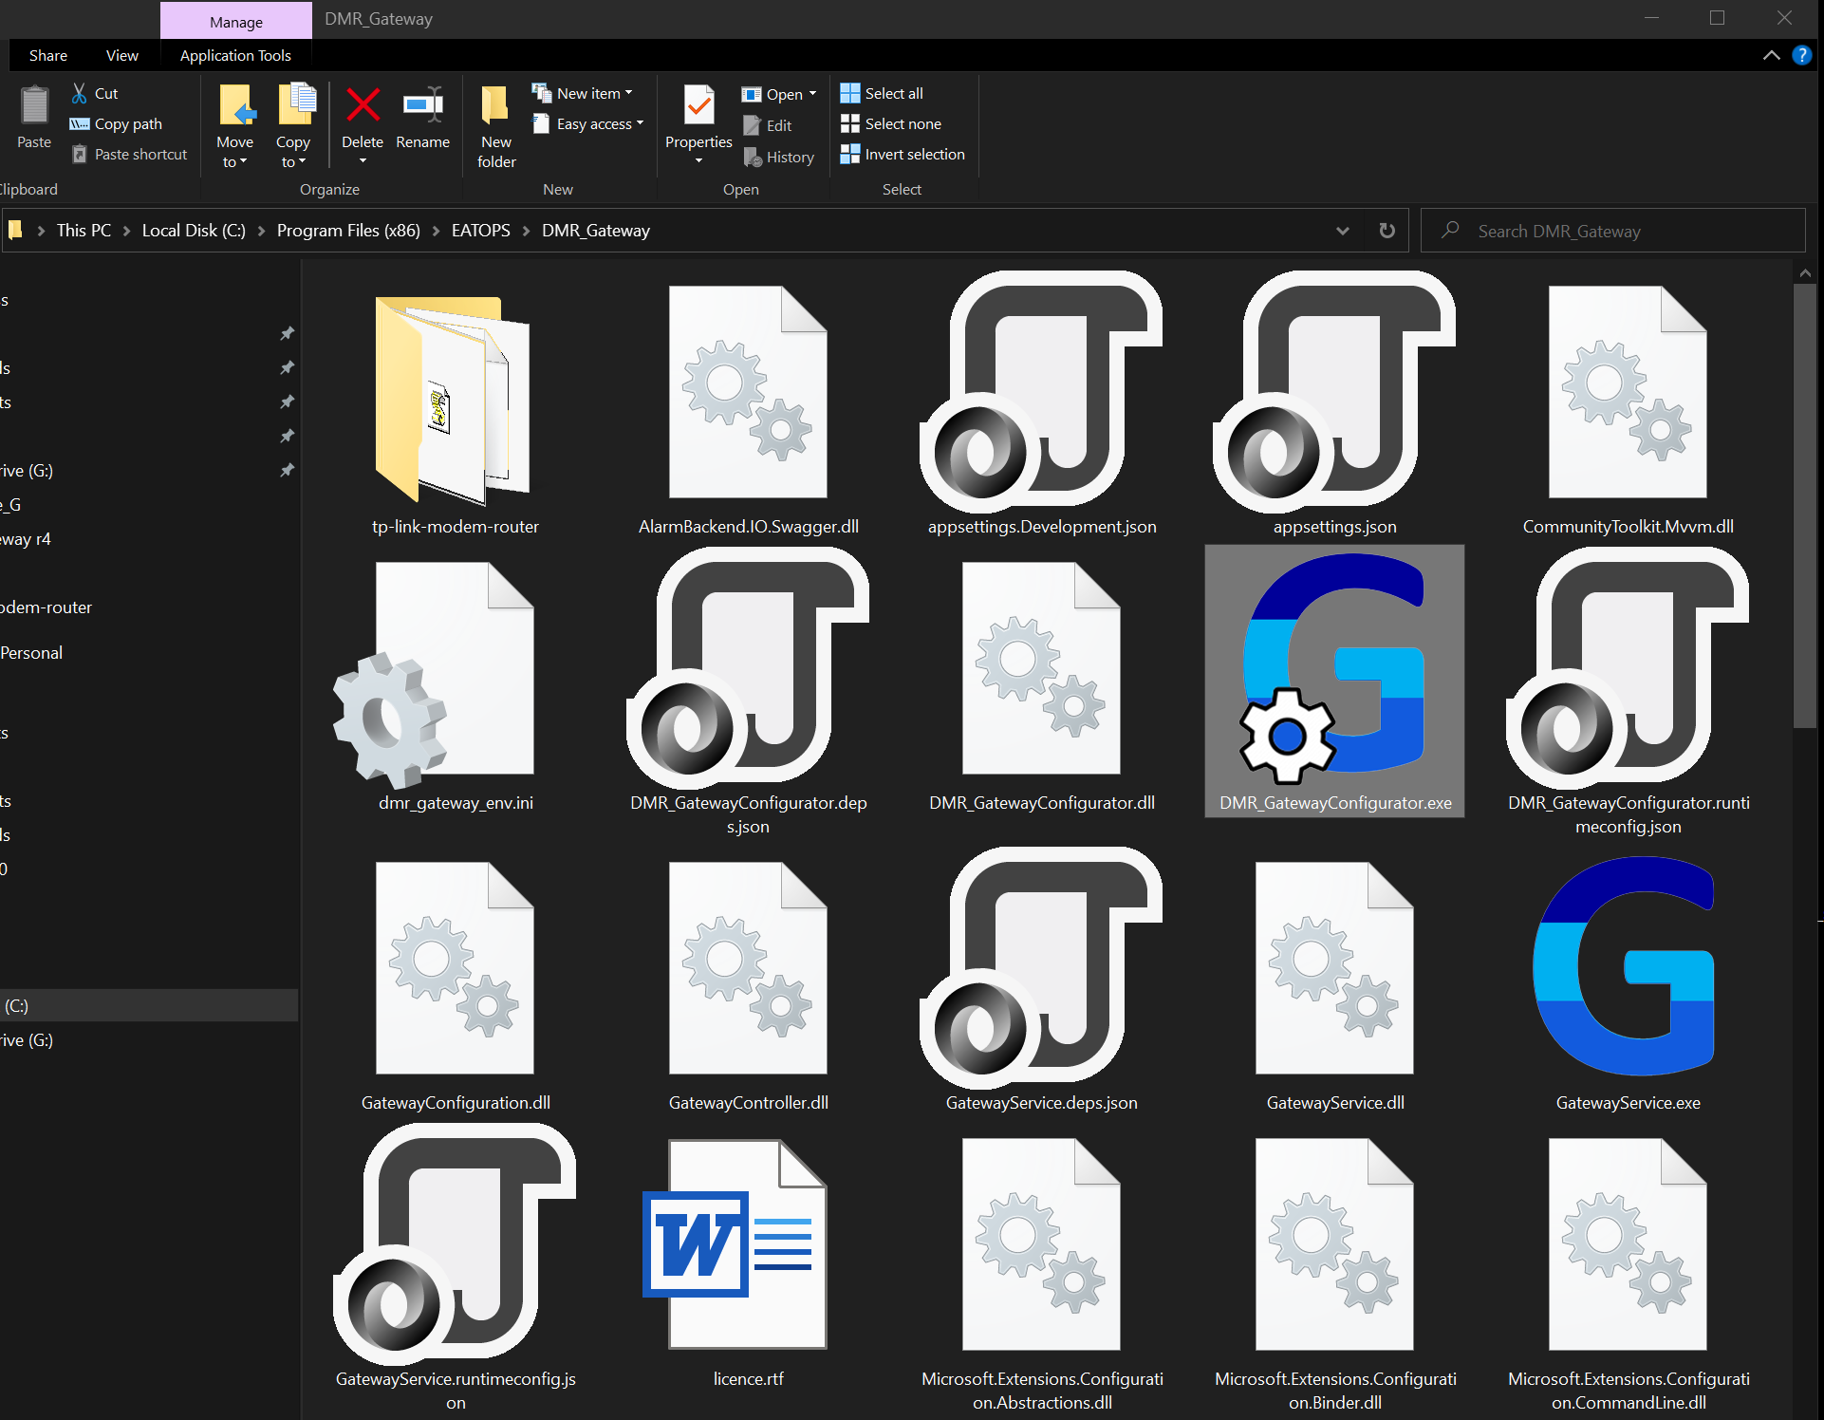This screenshot has width=1824, height=1420.
Task: Click the refresh icon beside address bar
Action: pyautogui.click(x=1387, y=231)
